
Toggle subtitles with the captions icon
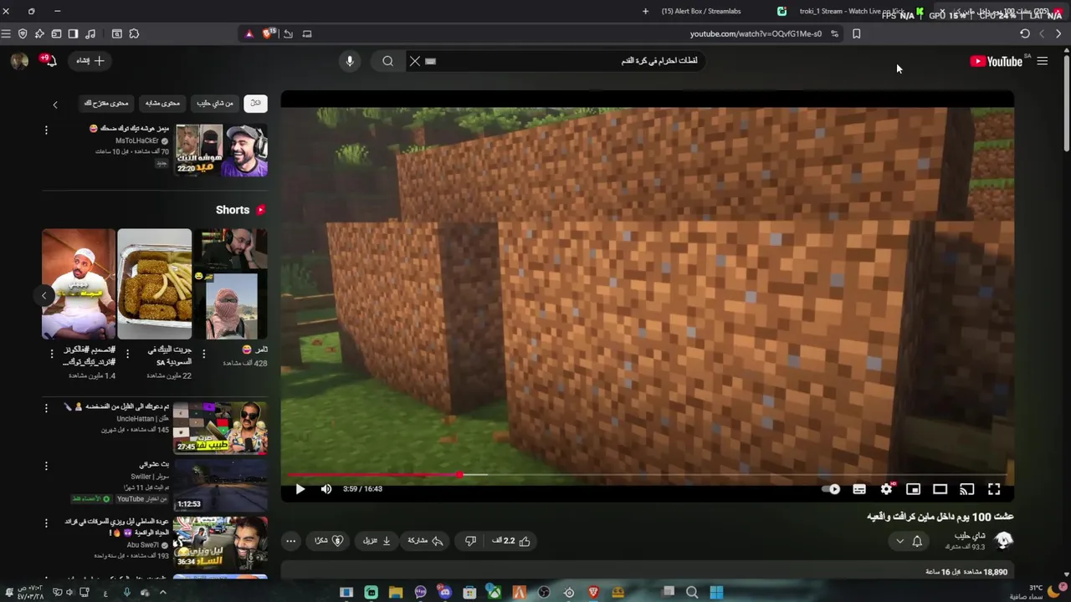(859, 489)
